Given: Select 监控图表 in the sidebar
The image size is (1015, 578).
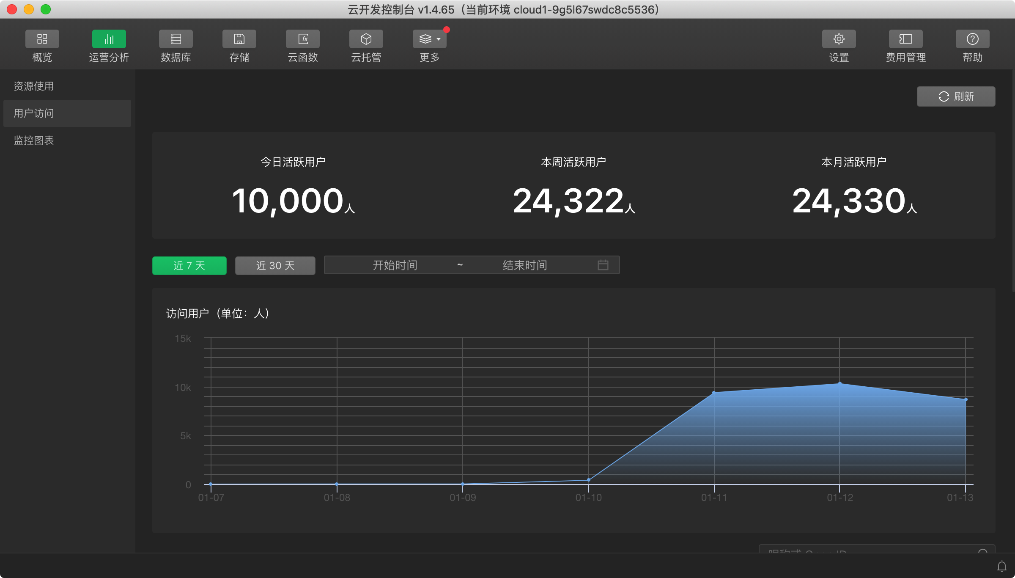Looking at the screenshot, I should [34, 140].
